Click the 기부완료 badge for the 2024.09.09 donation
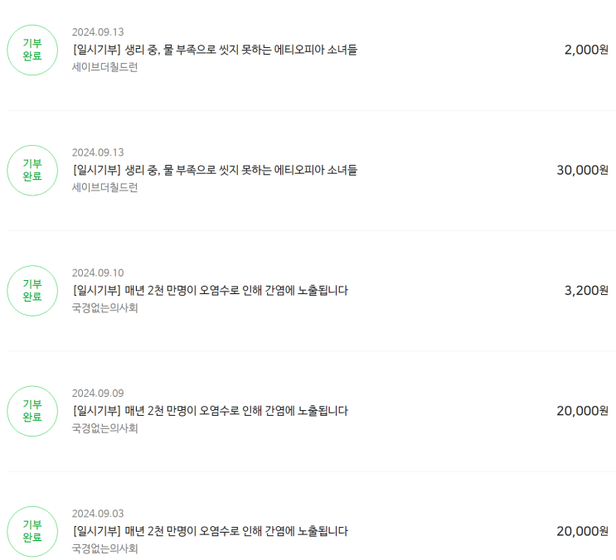616x560 pixels. click(32, 411)
